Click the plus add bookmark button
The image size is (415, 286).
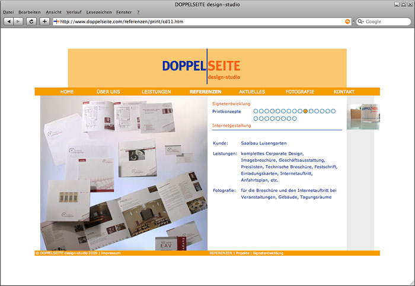click(x=44, y=21)
